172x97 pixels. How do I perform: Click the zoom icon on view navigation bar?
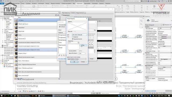click(x=141, y=24)
